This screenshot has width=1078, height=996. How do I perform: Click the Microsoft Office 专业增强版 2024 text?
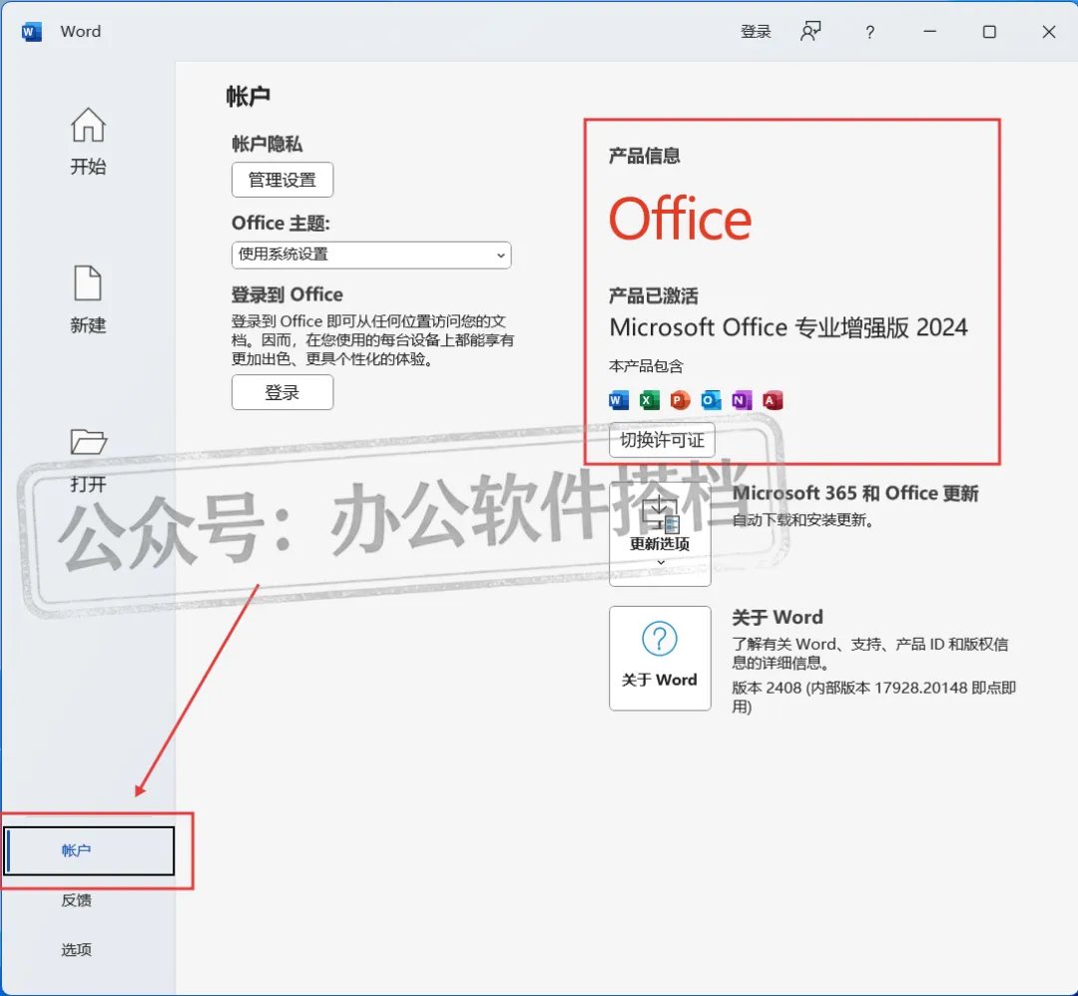coord(789,328)
